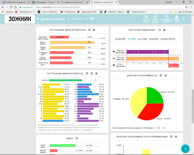Toggle the Расход minus button
Viewport: 194px width, 155px height.
(x=114, y=58)
